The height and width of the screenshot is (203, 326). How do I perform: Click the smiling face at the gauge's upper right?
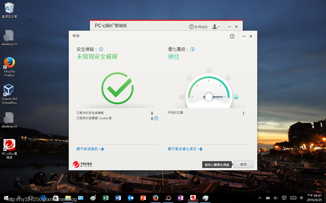[x=228, y=78]
